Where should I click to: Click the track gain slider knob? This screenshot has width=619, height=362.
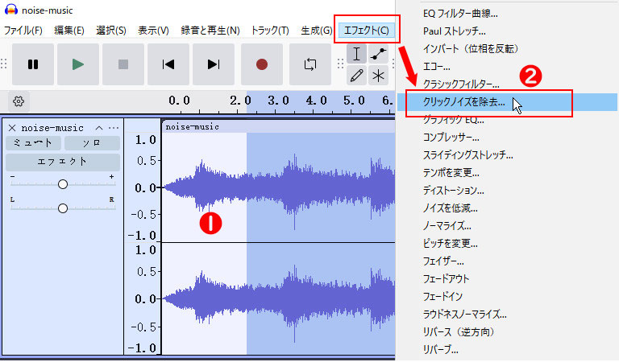63,184
